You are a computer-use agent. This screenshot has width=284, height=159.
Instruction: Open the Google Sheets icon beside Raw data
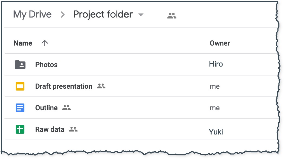click(20, 129)
